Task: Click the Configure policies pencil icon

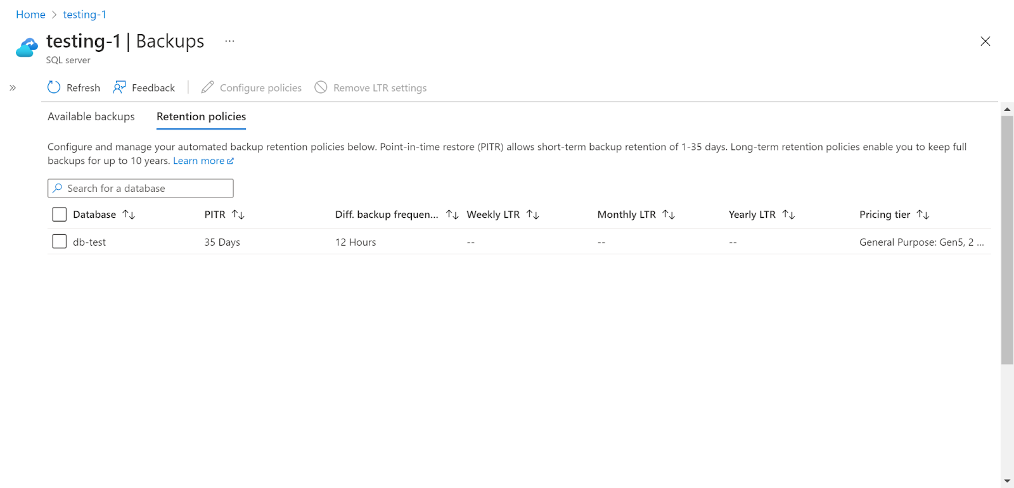Action: (x=207, y=87)
